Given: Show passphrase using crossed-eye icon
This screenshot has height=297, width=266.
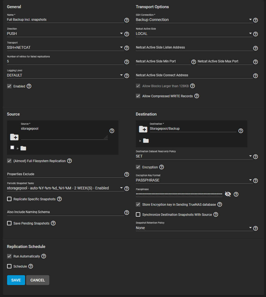Looking at the screenshot, I should (x=228, y=194).
